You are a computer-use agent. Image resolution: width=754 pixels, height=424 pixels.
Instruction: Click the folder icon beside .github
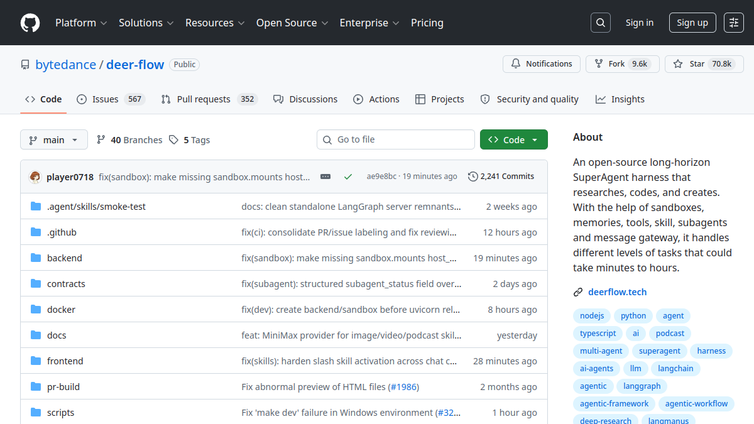click(36, 232)
